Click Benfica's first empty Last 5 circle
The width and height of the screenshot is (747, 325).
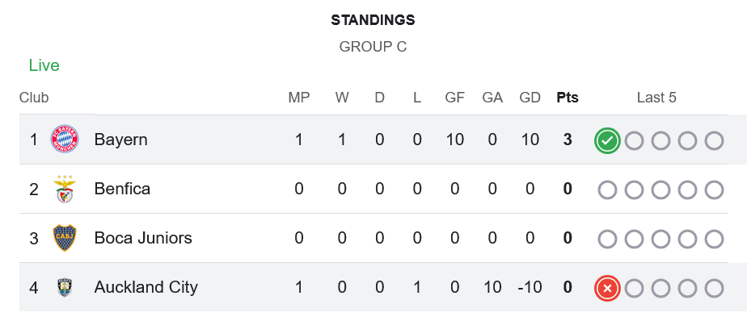tap(607, 190)
